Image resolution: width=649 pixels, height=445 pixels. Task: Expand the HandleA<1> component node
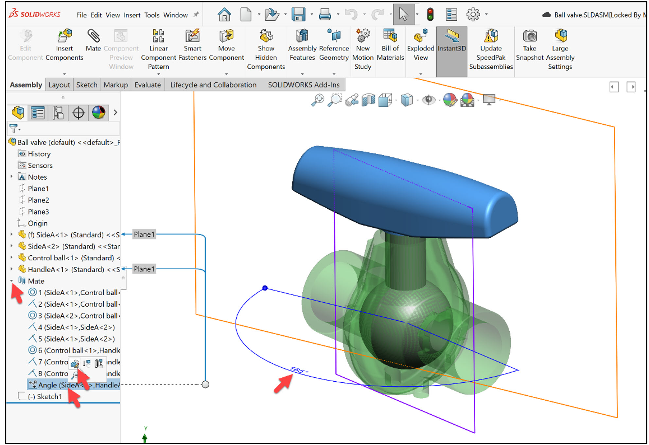point(12,269)
